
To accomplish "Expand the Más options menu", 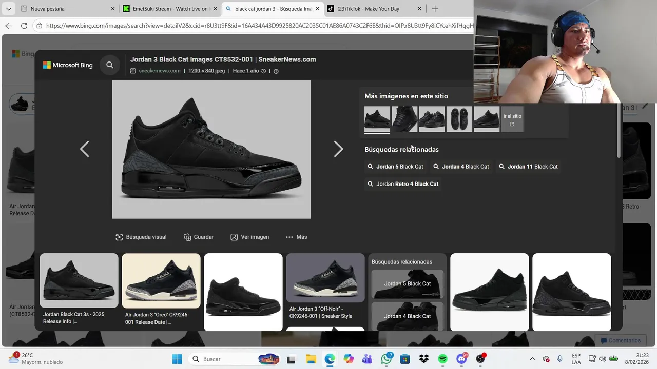I will [296, 237].
